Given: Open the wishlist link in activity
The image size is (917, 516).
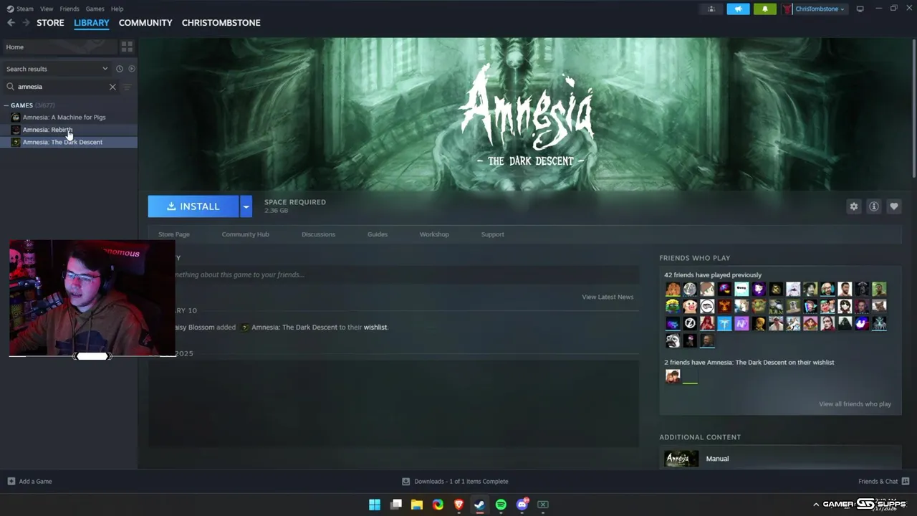Looking at the screenshot, I should (x=375, y=328).
